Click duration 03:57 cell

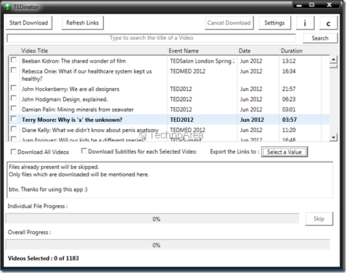(x=290, y=120)
